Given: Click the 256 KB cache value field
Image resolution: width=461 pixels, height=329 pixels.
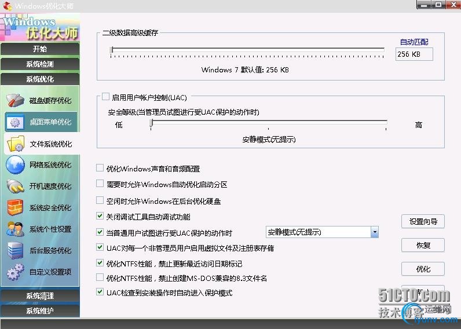Looking at the screenshot, I should click(414, 54).
